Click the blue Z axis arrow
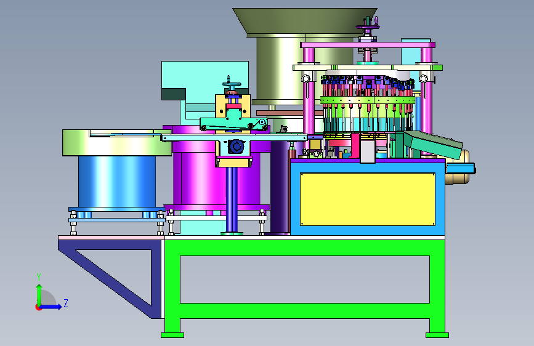 point(51,307)
